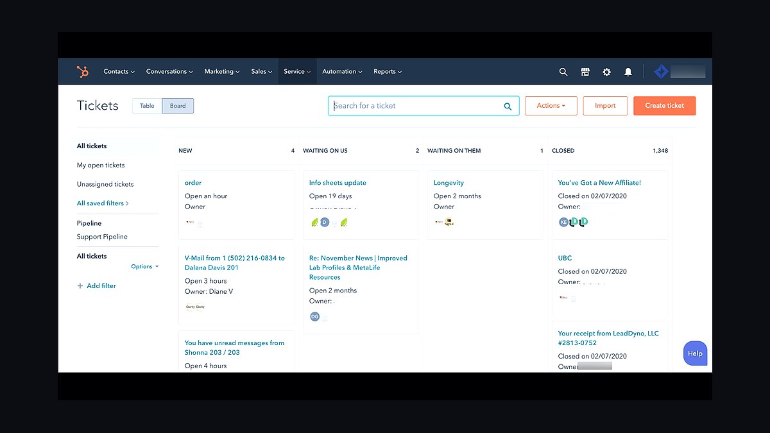
Task: Click the plus icon beside Add filter
Action: 80,286
